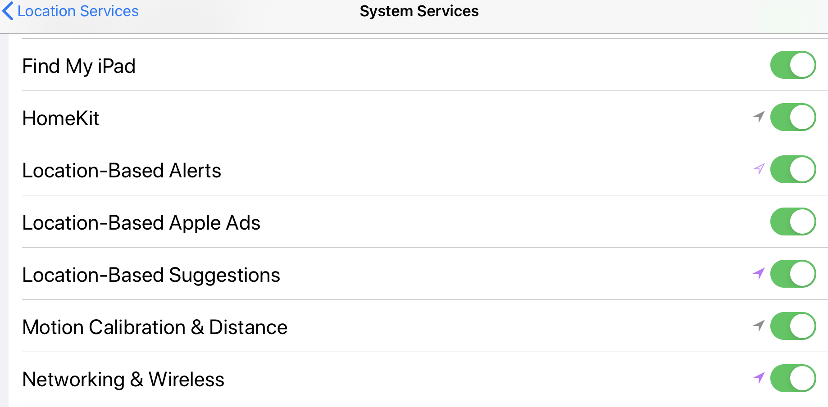
Task: Toggle Location-Based Alerts off
Action: point(792,170)
